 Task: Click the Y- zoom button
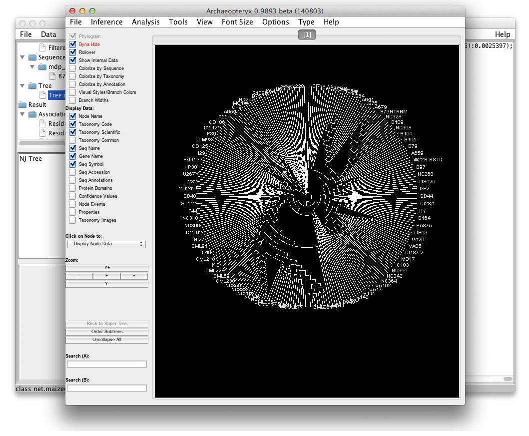106,284
